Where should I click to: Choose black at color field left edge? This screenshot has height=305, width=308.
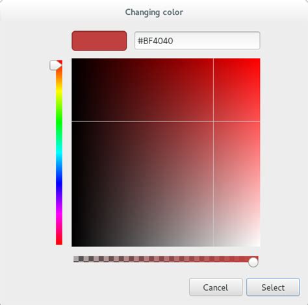click(73, 151)
